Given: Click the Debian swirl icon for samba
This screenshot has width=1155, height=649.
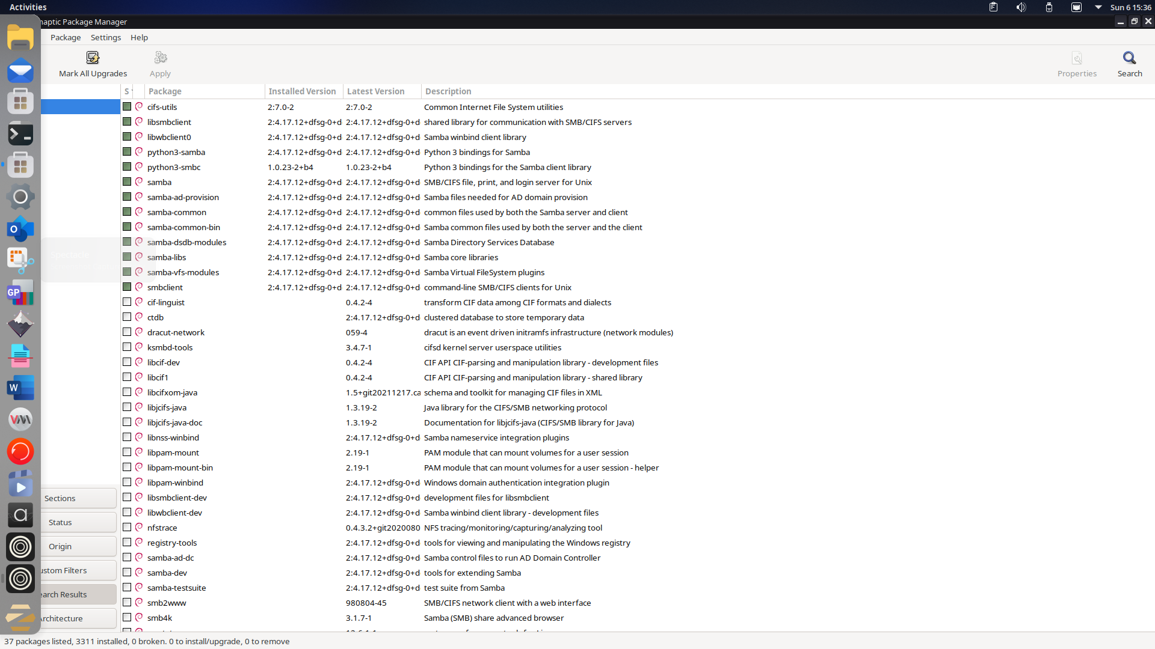Looking at the screenshot, I should point(139,181).
